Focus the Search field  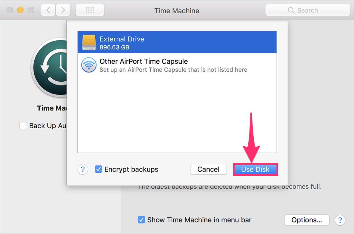[x=308, y=10]
